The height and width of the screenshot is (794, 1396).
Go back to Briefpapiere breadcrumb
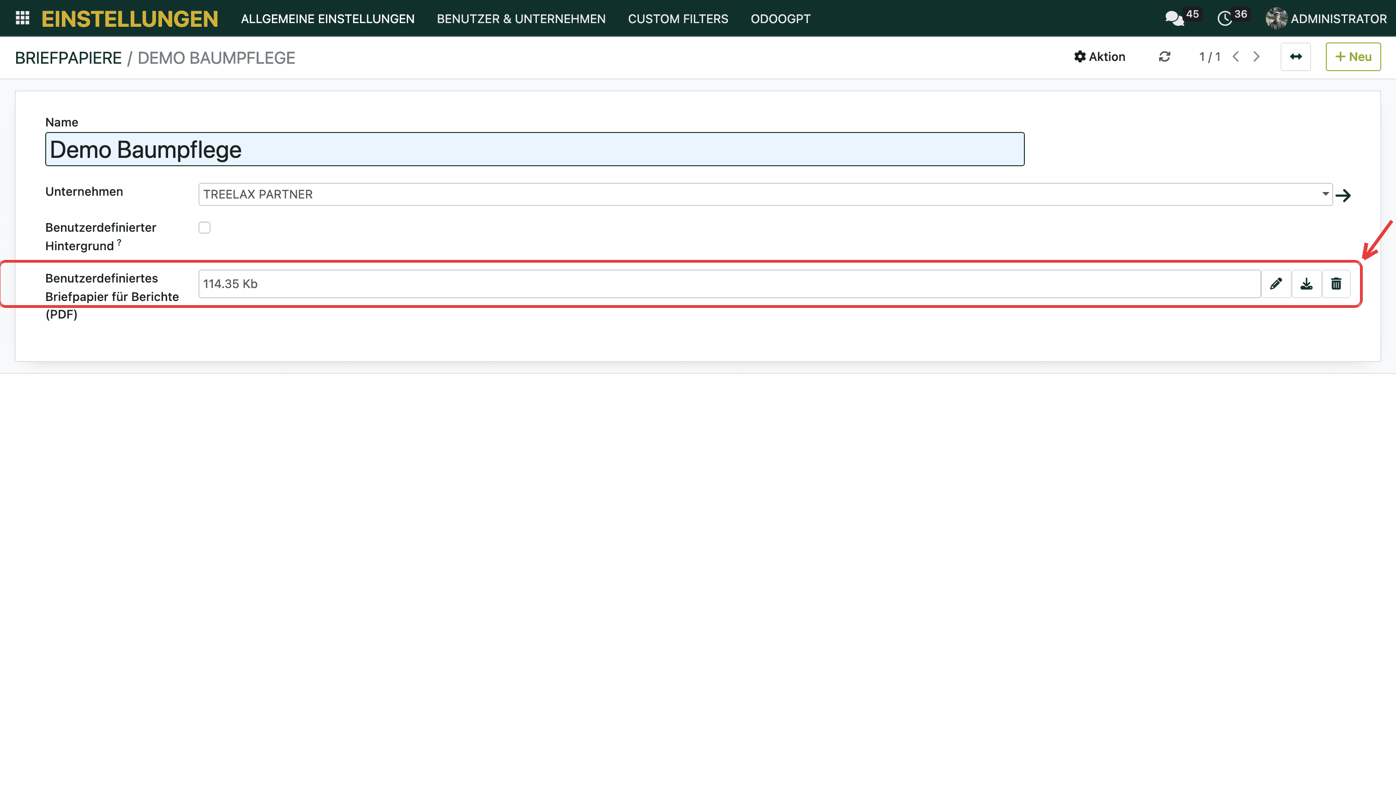point(68,58)
